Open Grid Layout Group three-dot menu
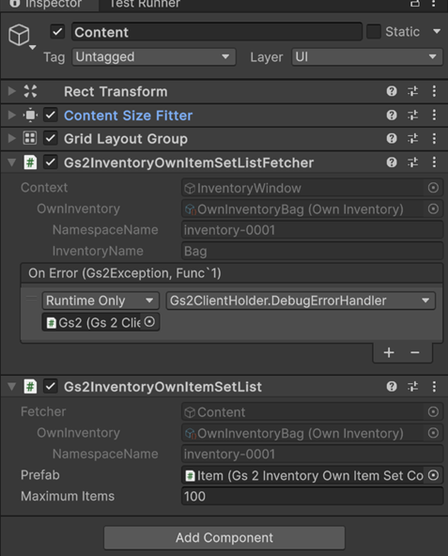Image resolution: width=448 pixels, height=556 pixels. pyautogui.click(x=434, y=139)
